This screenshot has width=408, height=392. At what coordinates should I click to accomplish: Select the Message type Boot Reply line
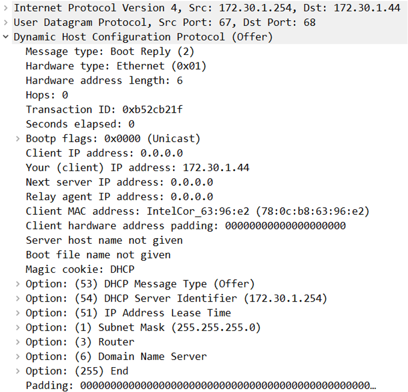click(110, 51)
